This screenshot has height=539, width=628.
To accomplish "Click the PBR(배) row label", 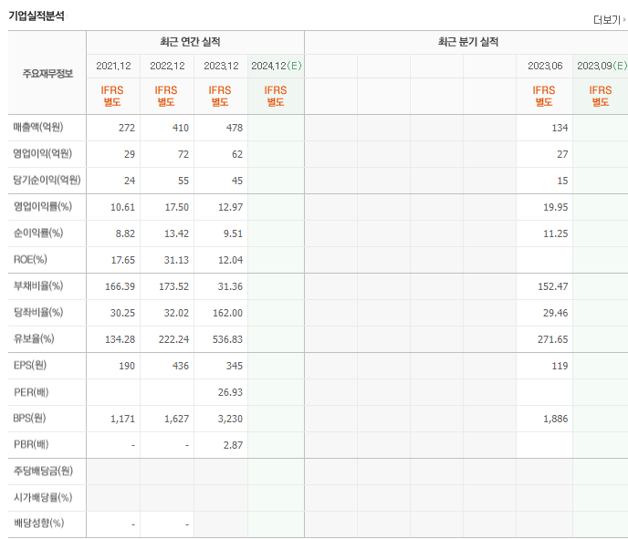I will pyautogui.click(x=31, y=444).
